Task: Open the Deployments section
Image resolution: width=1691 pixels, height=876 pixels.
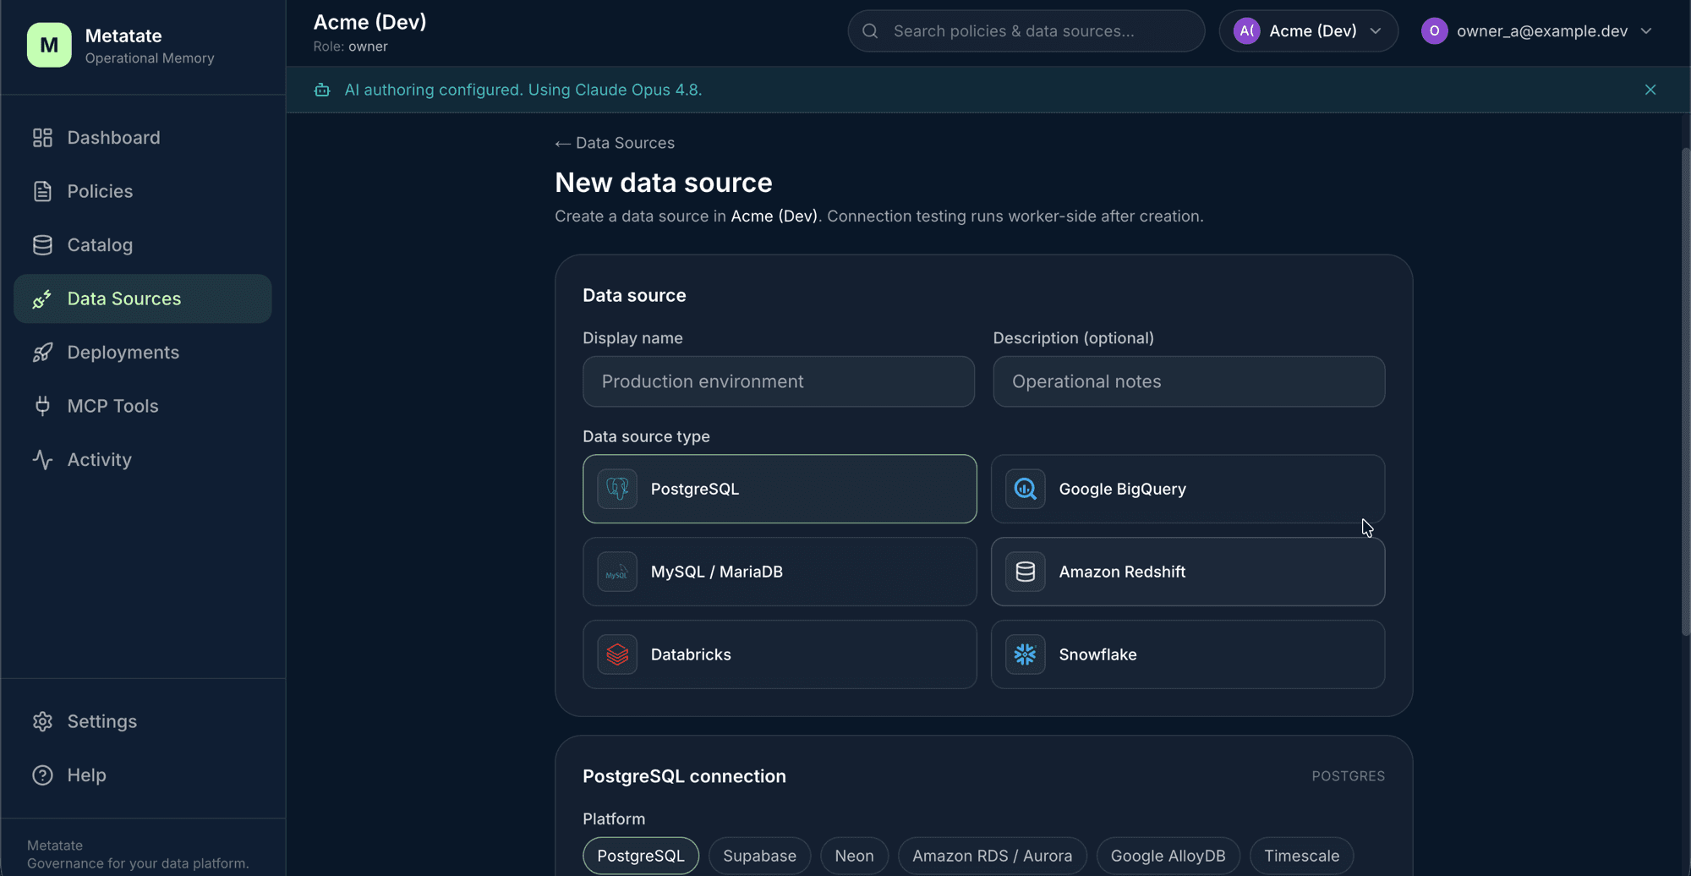Action: click(143, 353)
